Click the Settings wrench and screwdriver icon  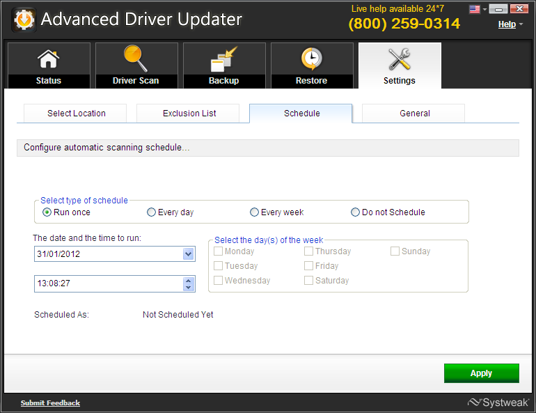click(400, 59)
